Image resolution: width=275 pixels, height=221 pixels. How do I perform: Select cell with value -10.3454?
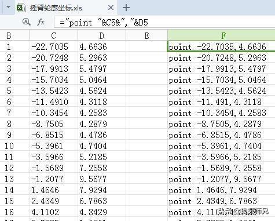[x=54, y=113]
